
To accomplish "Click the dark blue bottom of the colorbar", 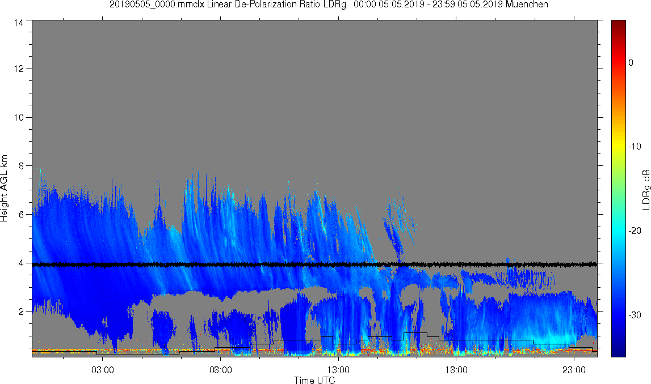I will point(618,352).
